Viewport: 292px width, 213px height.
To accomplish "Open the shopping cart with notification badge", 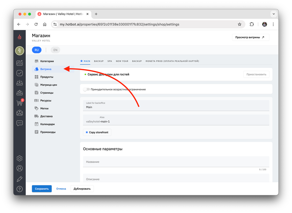I will pos(20,103).
